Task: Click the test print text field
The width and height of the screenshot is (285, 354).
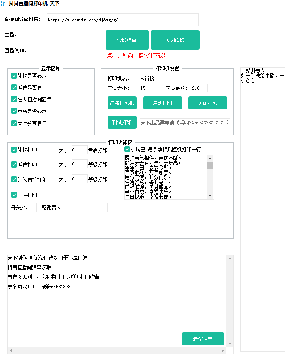Action: coord(185,123)
